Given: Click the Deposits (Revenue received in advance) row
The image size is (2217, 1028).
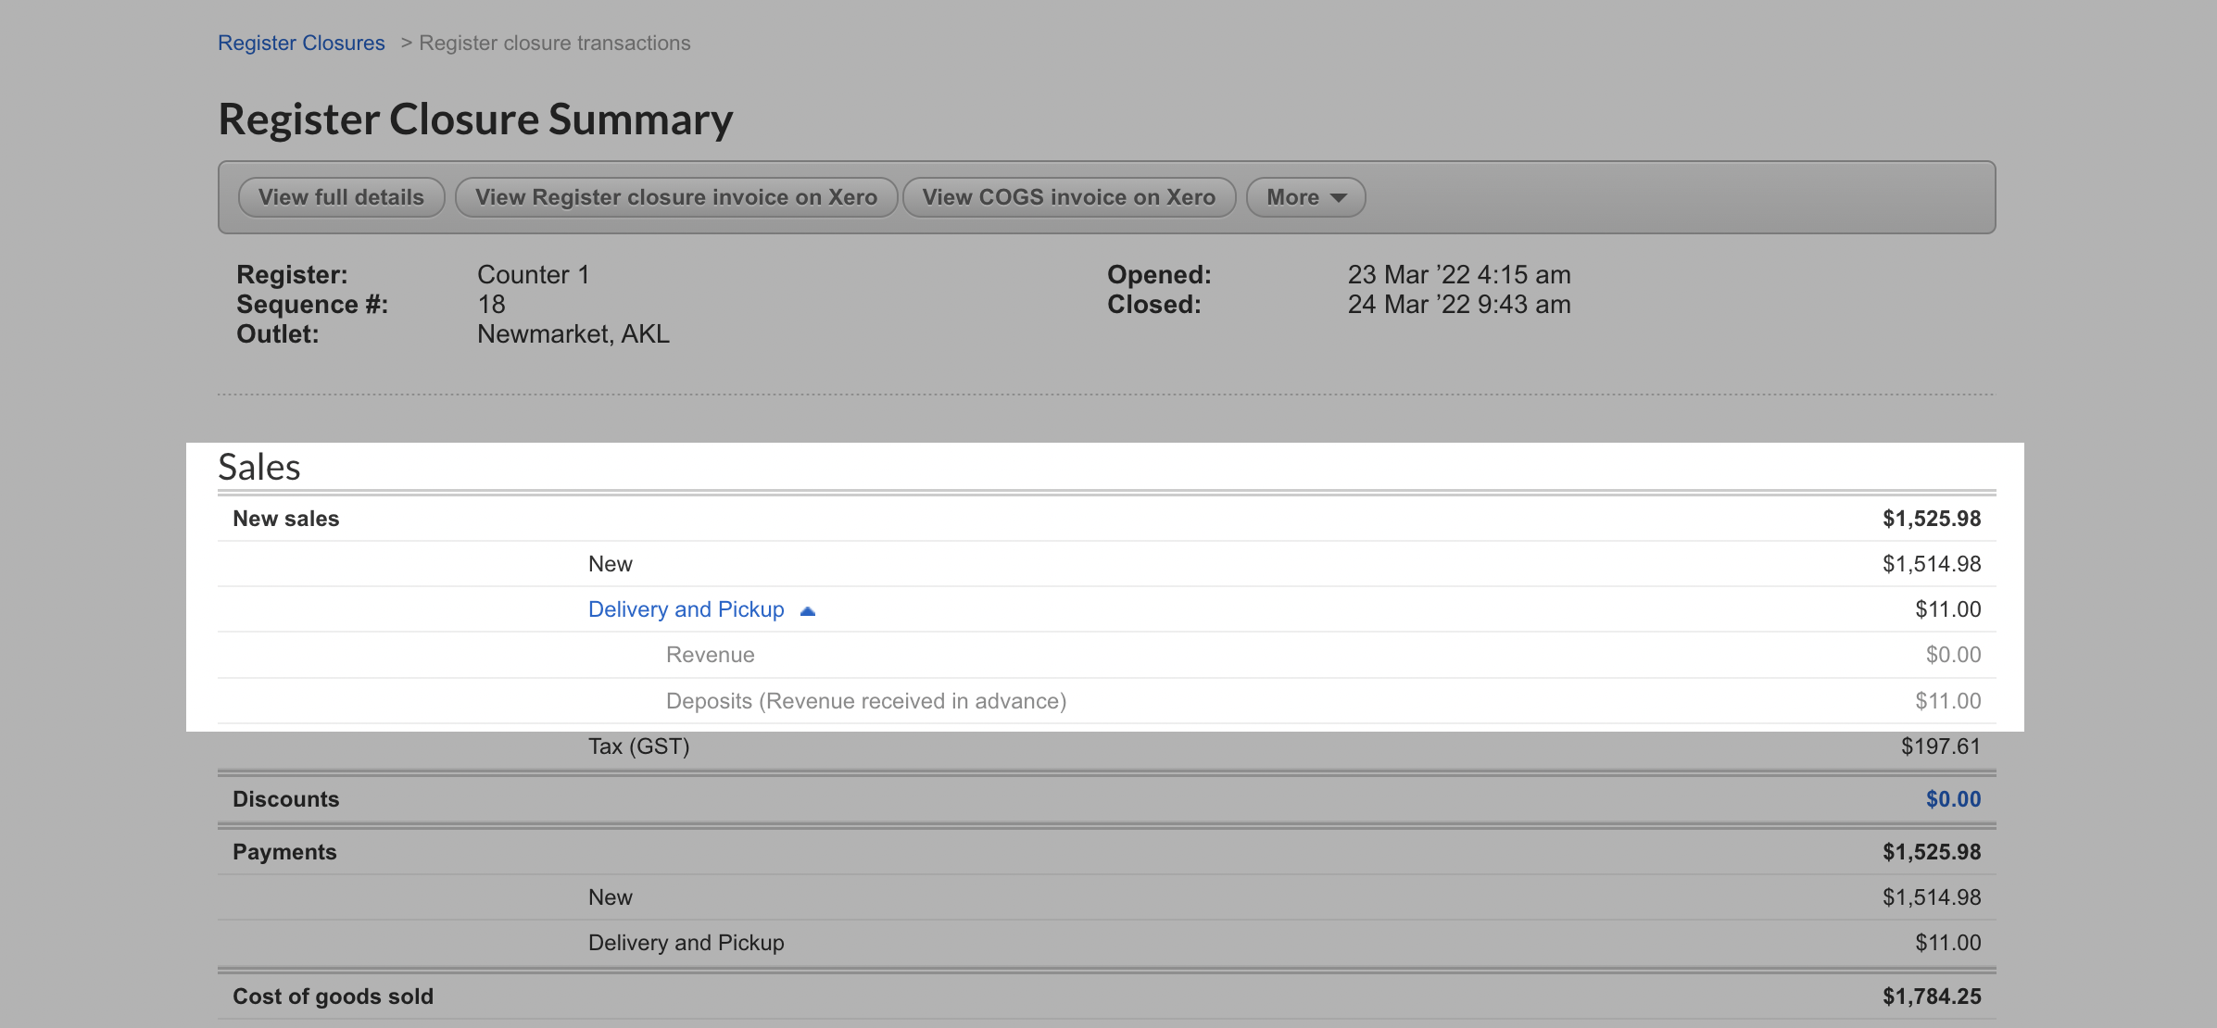Looking at the screenshot, I should coord(865,701).
